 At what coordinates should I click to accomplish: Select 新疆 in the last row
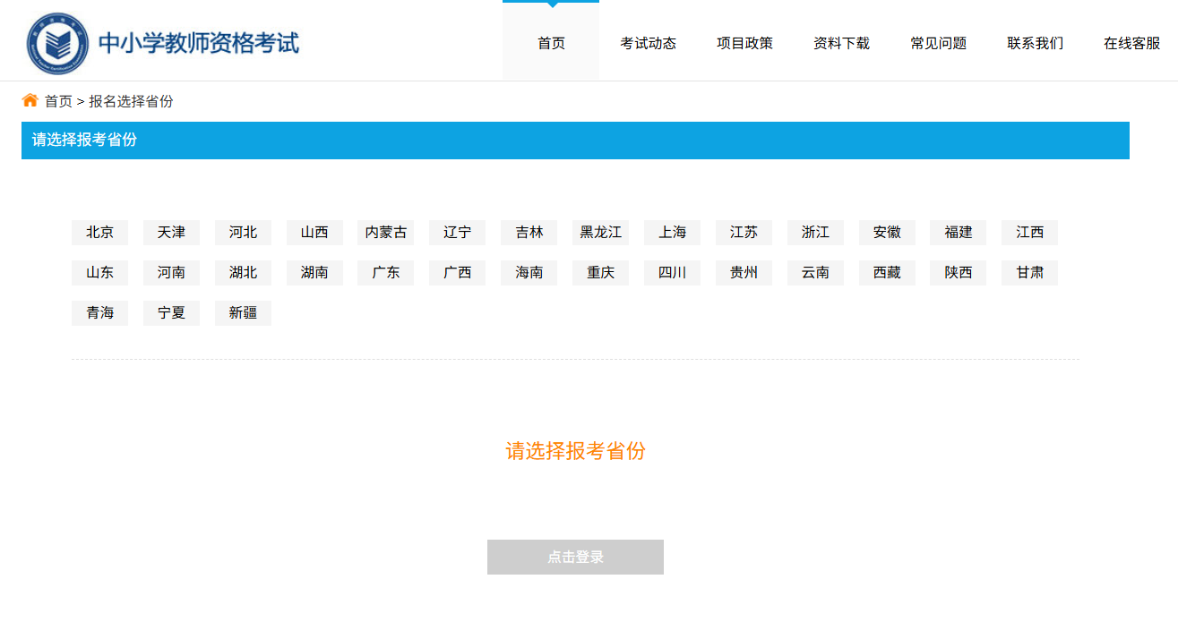(x=243, y=313)
